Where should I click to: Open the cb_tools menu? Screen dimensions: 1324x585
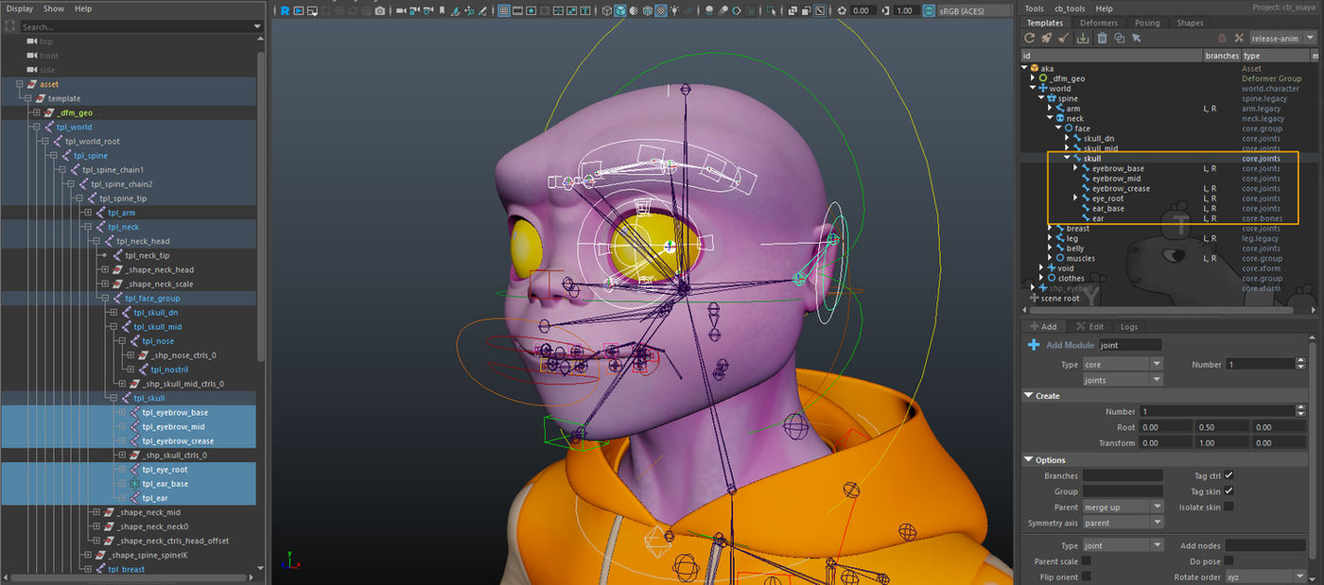coord(1069,9)
